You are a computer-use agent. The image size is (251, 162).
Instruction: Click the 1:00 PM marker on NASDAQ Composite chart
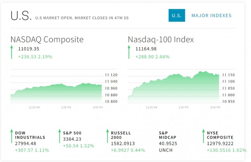pos(66,108)
